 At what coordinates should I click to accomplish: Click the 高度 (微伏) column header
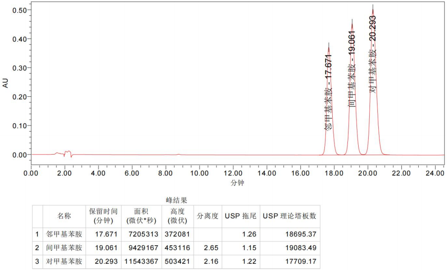pos(176,216)
